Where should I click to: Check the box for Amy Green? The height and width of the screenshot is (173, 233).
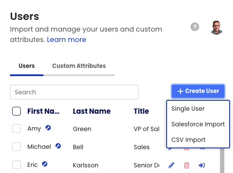[16, 128]
